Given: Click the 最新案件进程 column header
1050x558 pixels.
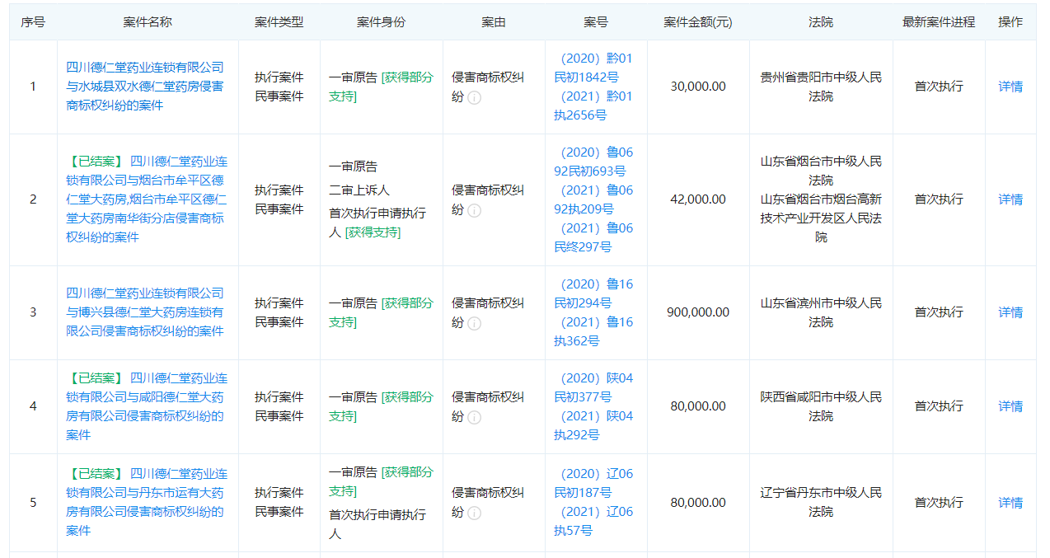Looking at the screenshot, I should coord(939,22).
